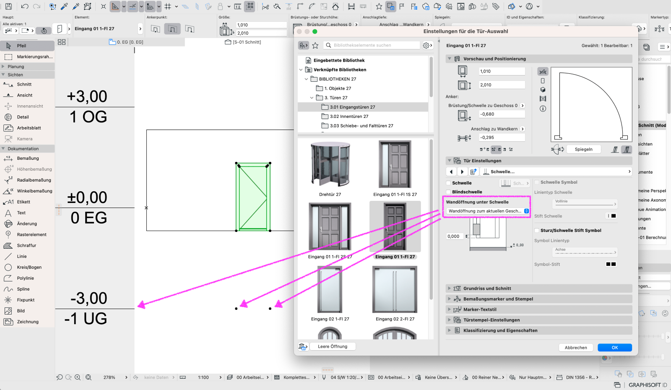Viewport: 671px width, 390px height.
Task: Switch to the S-01 Schnitt tab
Action: (x=243, y=42)
